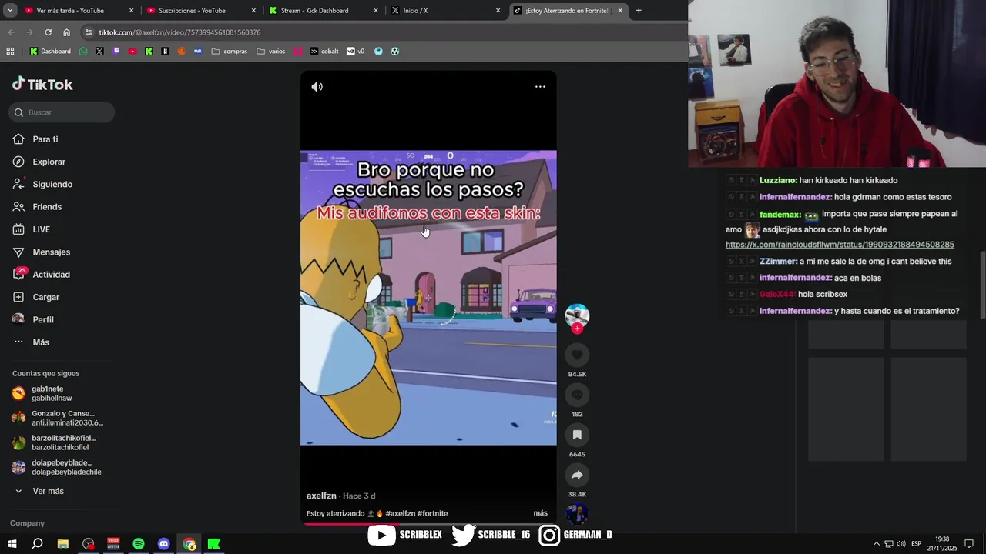Open a new browser tab with plus
The width and height of the screenshot is (986, 554).
pyautogui.click(x=639, y=11)
